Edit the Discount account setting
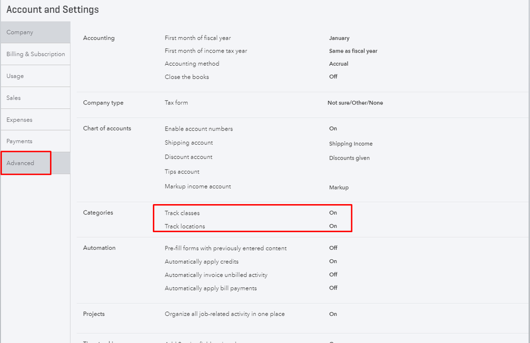 click(188, 157)
